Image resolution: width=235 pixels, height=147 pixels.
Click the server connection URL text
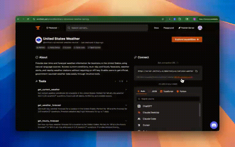(x=166, y=71)
